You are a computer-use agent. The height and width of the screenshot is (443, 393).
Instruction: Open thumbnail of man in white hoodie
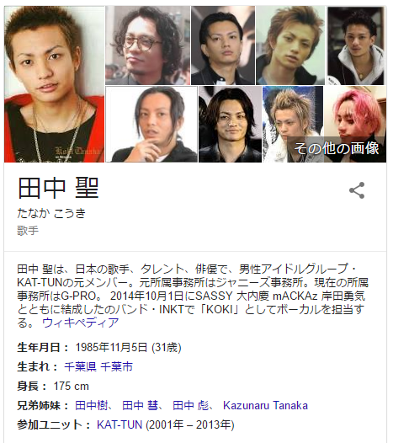coord(356,45)
